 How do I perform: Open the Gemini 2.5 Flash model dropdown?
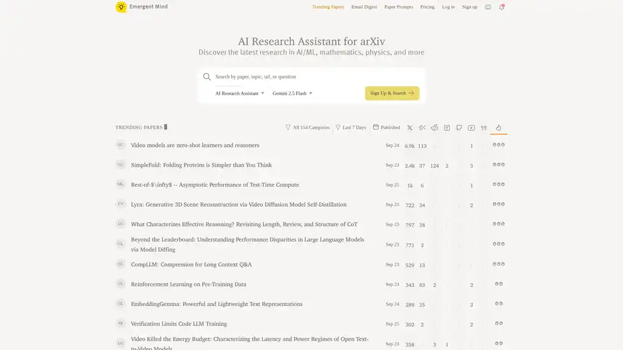click(x=292, y=93)
